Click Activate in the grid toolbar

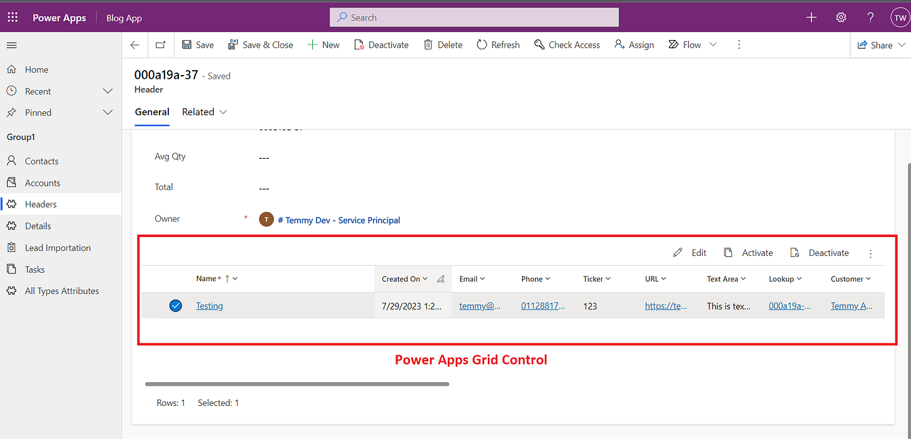pyautogui.click(x=748, y=253)
